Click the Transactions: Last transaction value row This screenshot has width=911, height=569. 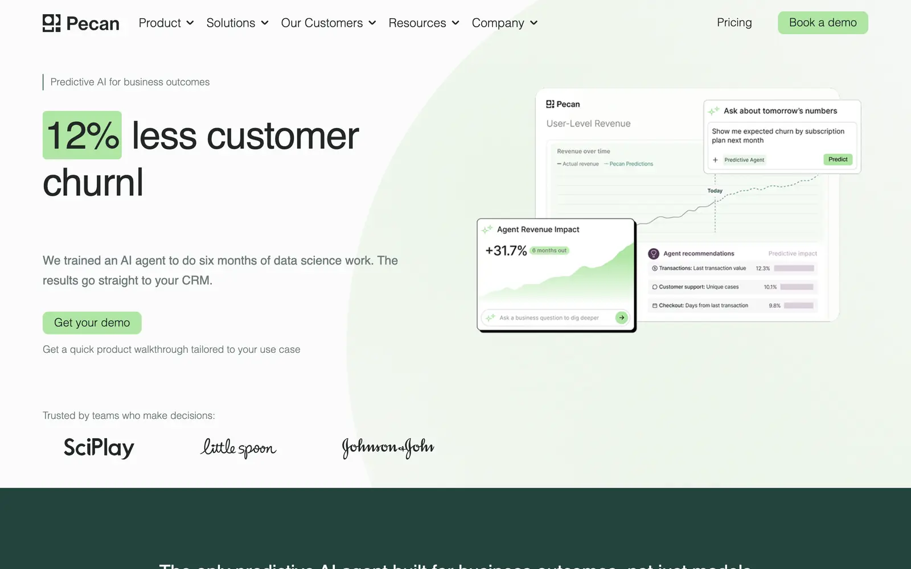point(733,269)
